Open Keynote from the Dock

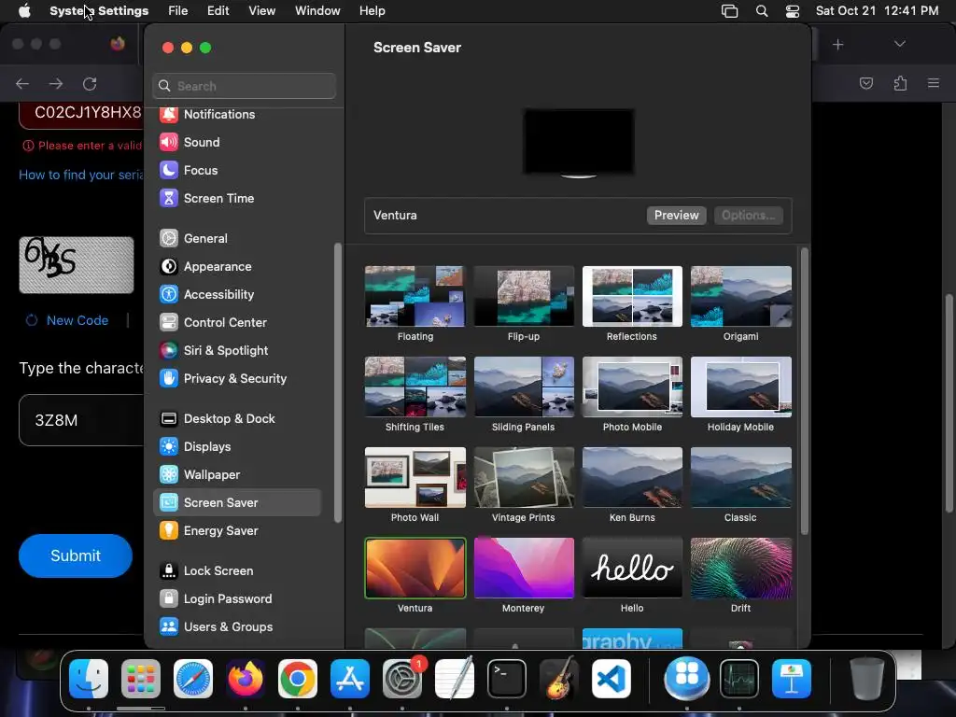(x=792, y=679)
